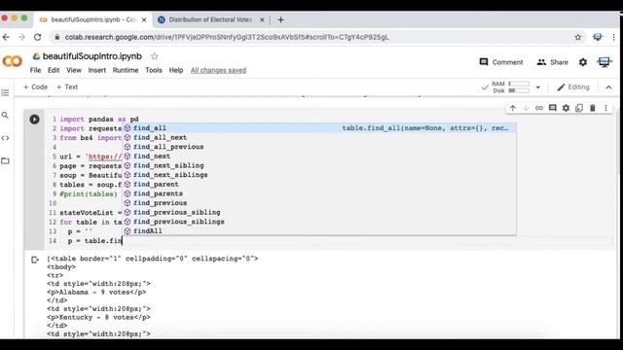Select find_next_sibling autocomplete suggestion
623x350 pixels.
(319, 165)
